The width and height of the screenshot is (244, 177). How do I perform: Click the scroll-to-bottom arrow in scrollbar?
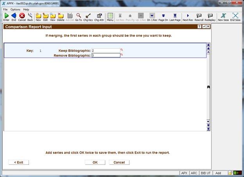tap(208, 129)
